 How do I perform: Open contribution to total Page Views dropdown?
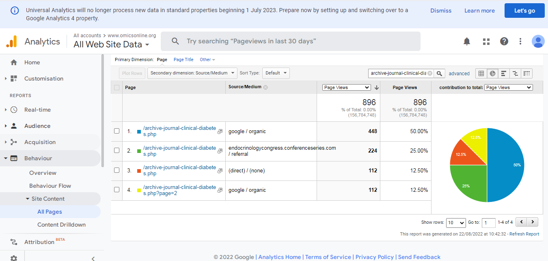click(x=509, y=87)
